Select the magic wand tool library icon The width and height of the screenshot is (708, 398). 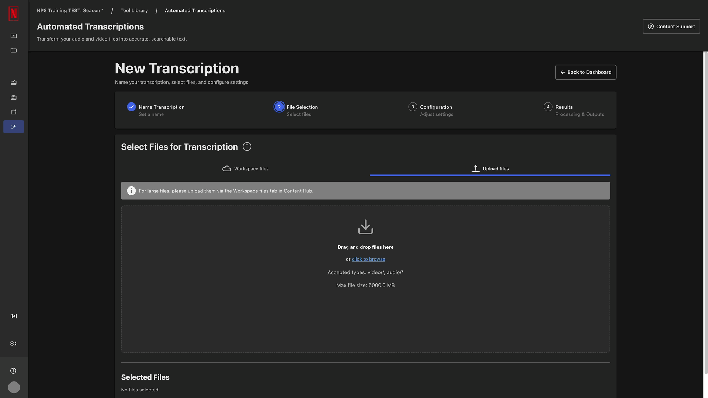(14, 127)
